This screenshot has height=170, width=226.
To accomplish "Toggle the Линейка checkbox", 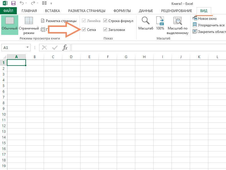I will (84, 21).
